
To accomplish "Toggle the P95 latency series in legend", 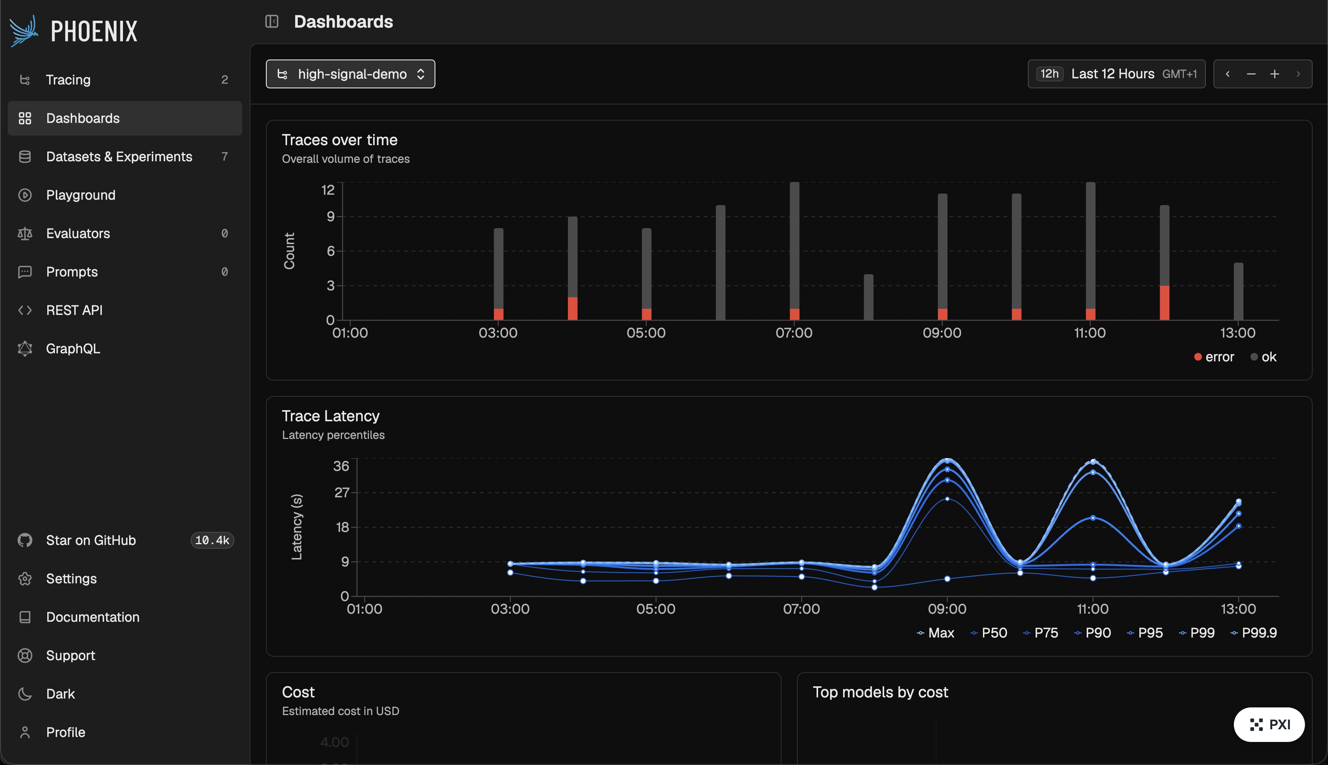I will pos(1145,633).
